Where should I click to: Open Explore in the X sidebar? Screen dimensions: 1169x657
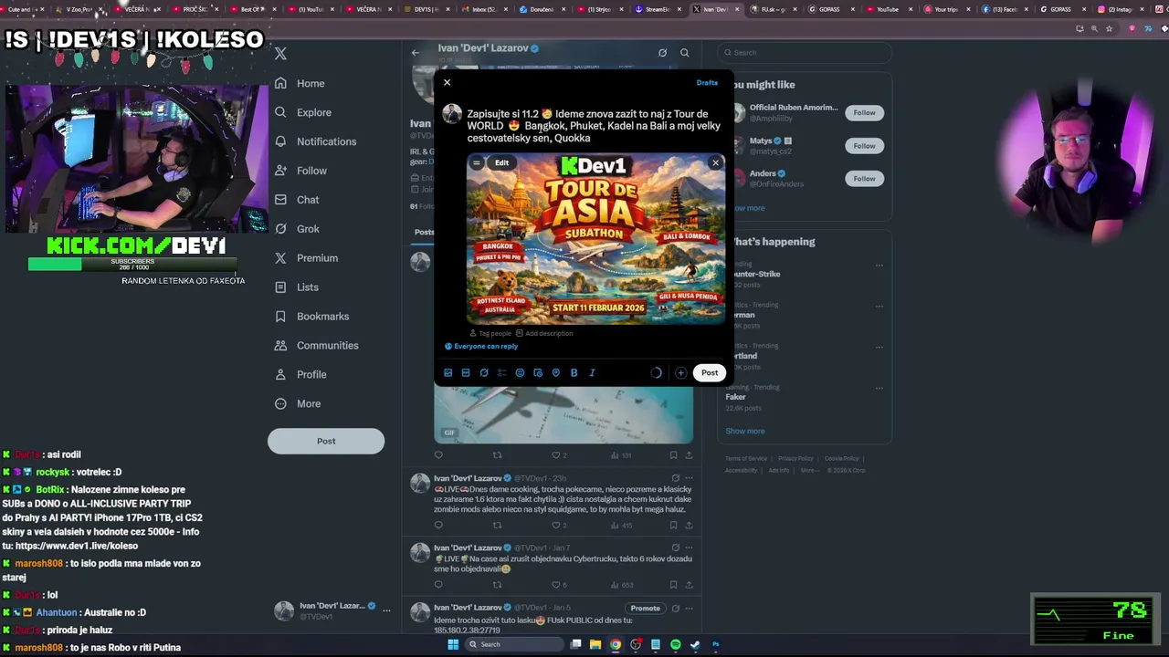[x=302, y=112]
